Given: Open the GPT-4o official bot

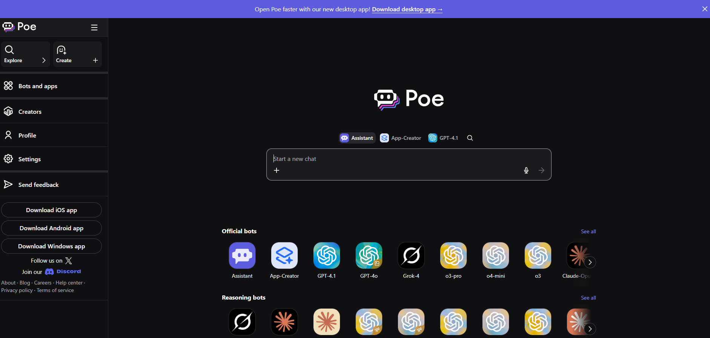Looking at the screenshot, I should tap(369, 260).
